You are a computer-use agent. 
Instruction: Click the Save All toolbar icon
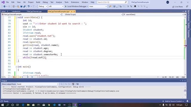24,7
